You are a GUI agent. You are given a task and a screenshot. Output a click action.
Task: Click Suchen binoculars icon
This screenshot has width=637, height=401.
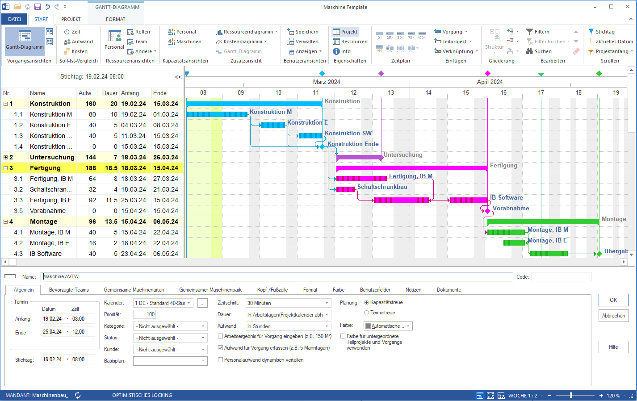(x=530, y=51)
